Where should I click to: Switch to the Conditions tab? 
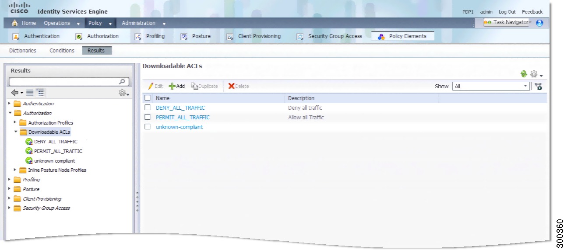62,51
